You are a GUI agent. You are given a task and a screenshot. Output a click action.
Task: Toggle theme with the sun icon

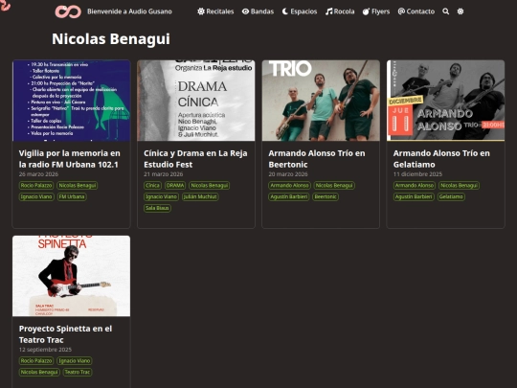pyautogui.click(x=461, y=11)
